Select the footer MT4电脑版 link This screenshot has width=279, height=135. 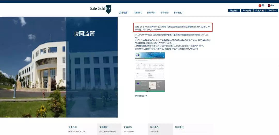[129, 131]
